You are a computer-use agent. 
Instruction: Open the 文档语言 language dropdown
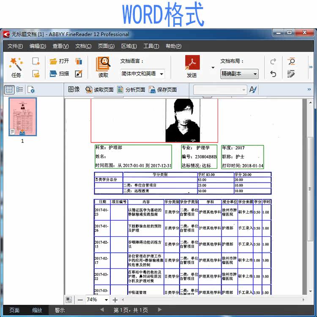[142, 74]
